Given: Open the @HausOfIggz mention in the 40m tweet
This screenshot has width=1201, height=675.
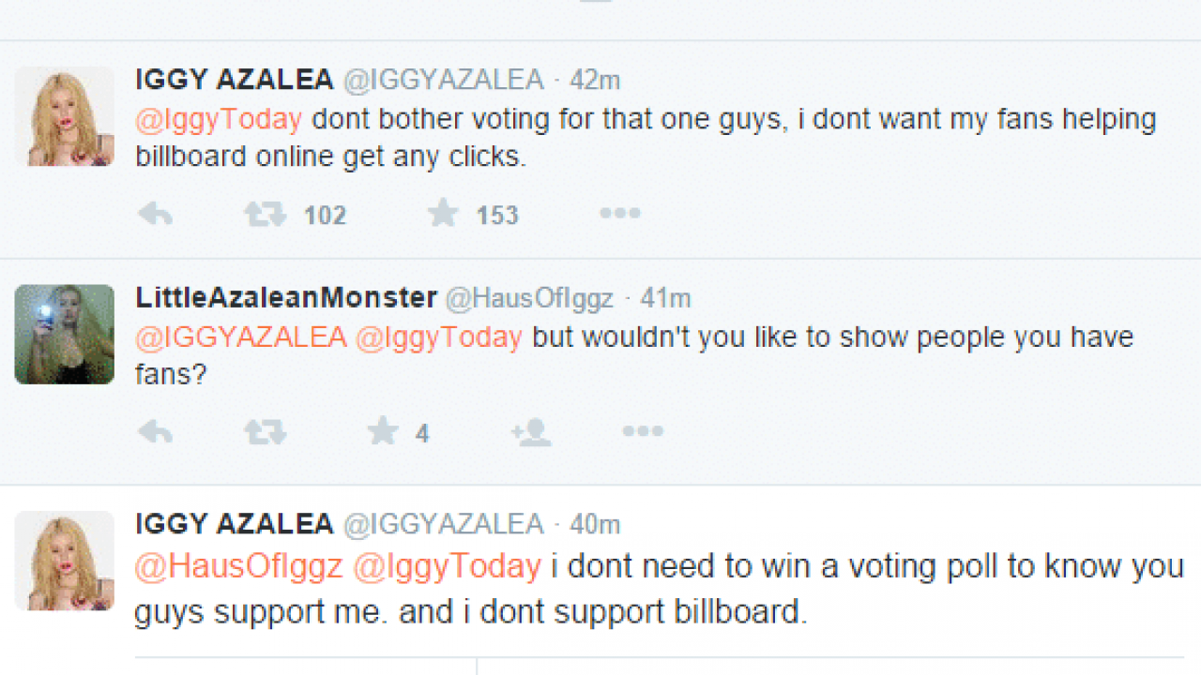Looking at the screenshot, I should (x=239, y=566).
